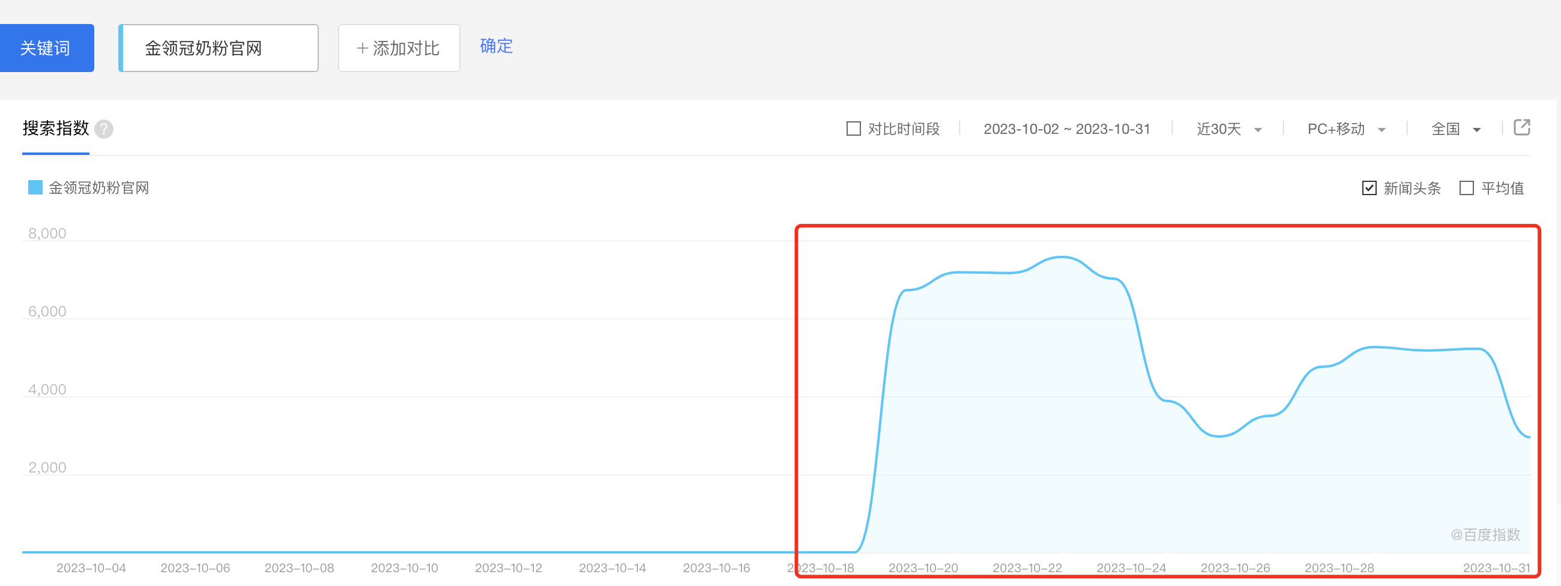This screenshot has height=586, width=1561.
Task: Expand the 近30天 period dropdown
Action: point(1228,129)
